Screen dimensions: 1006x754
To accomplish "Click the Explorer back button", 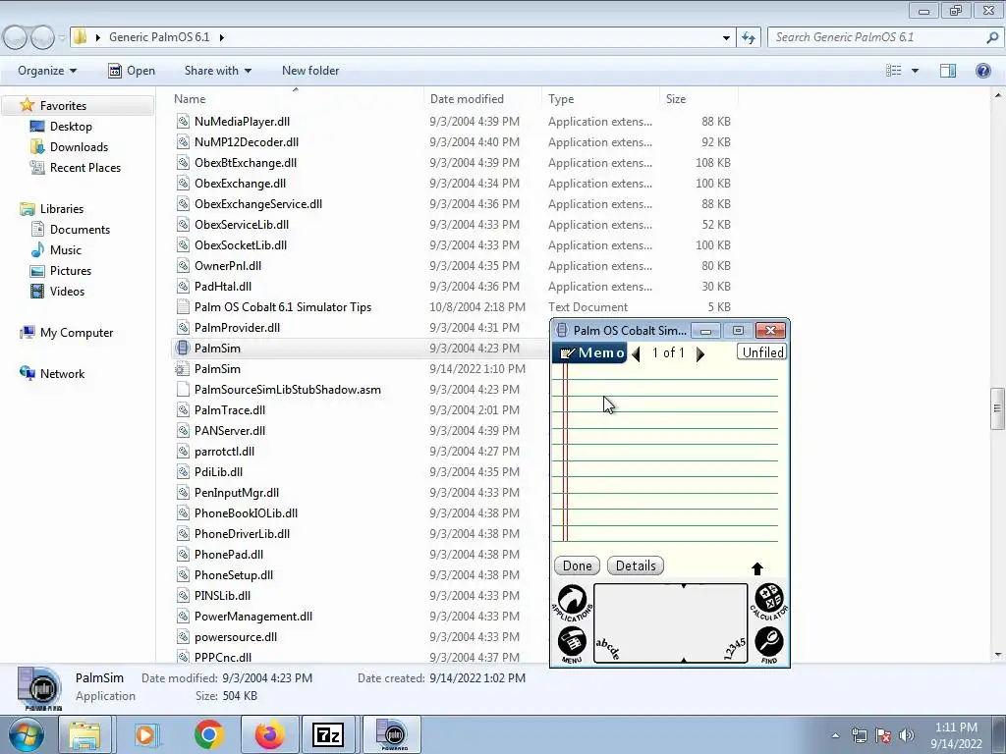I will tap(16, 38).
